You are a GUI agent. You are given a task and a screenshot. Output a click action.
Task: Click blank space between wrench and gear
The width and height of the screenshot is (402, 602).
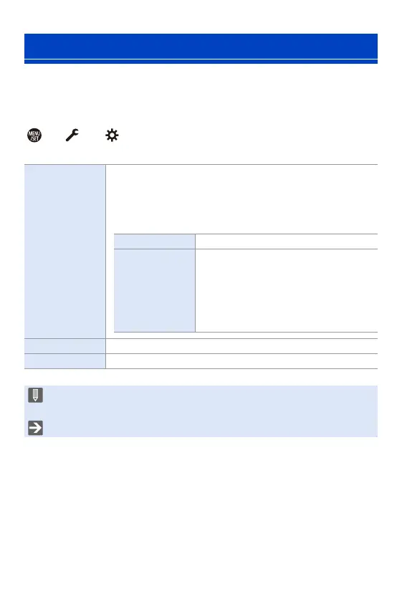92,135
